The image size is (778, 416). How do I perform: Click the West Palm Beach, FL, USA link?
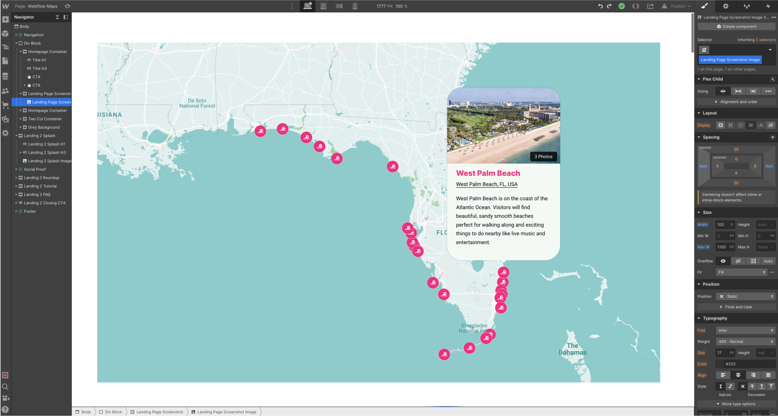(x=487, y=184)
